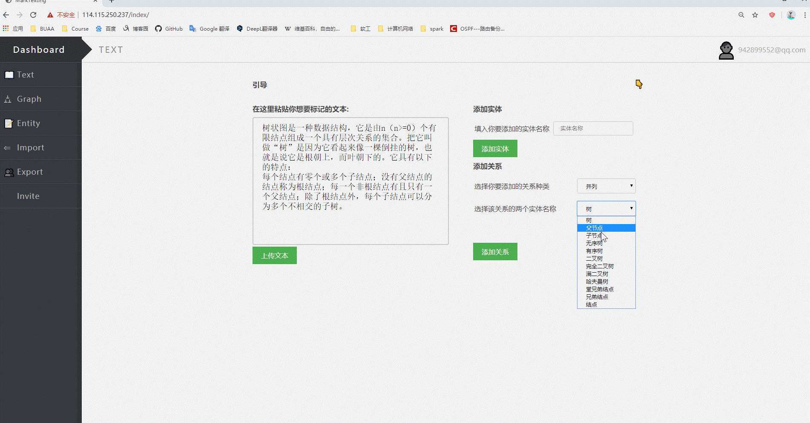
Task: Open the apps grid bookmark
Action: pos(13,29)
